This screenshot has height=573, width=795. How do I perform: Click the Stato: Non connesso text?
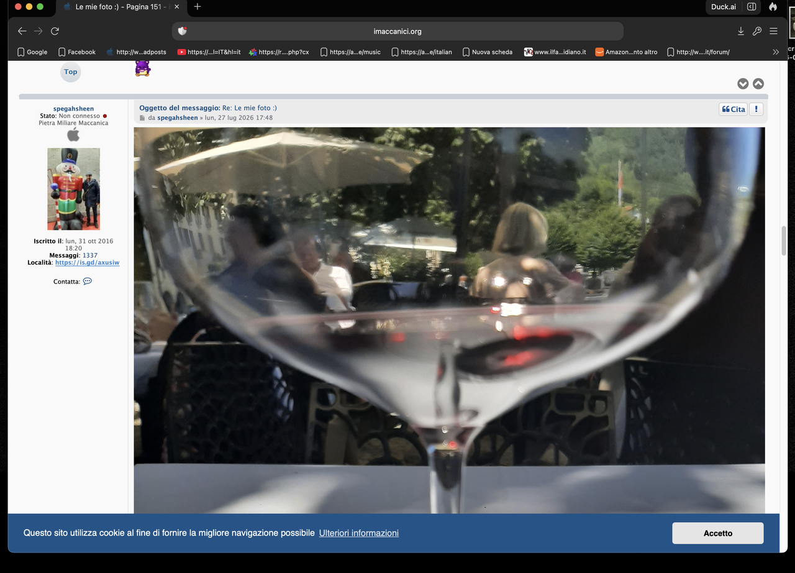(x=70, y=116)
